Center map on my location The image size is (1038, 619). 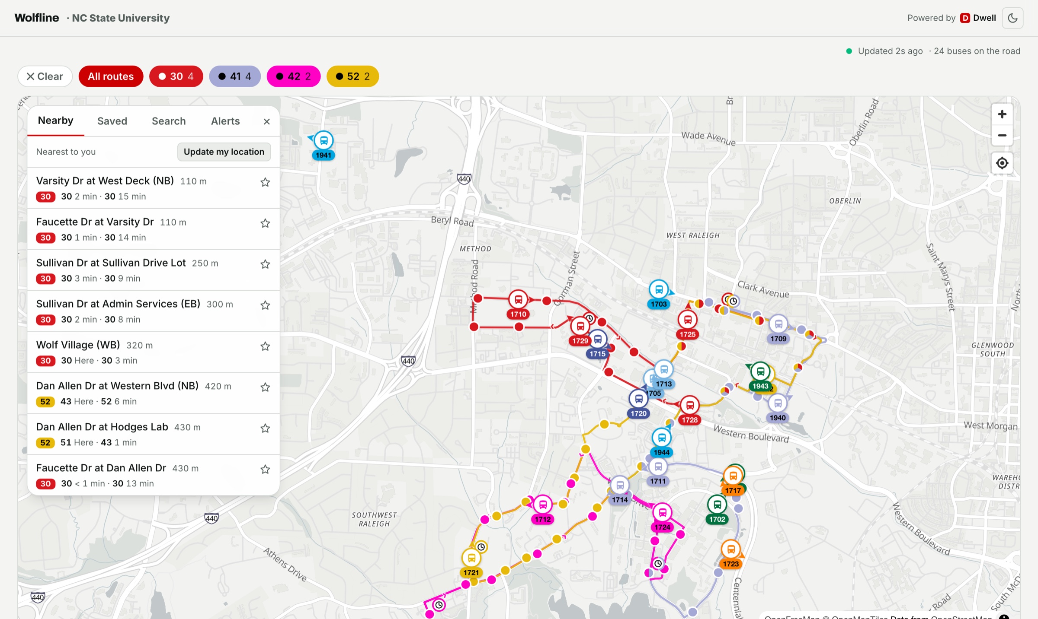tap(1002, 163)
